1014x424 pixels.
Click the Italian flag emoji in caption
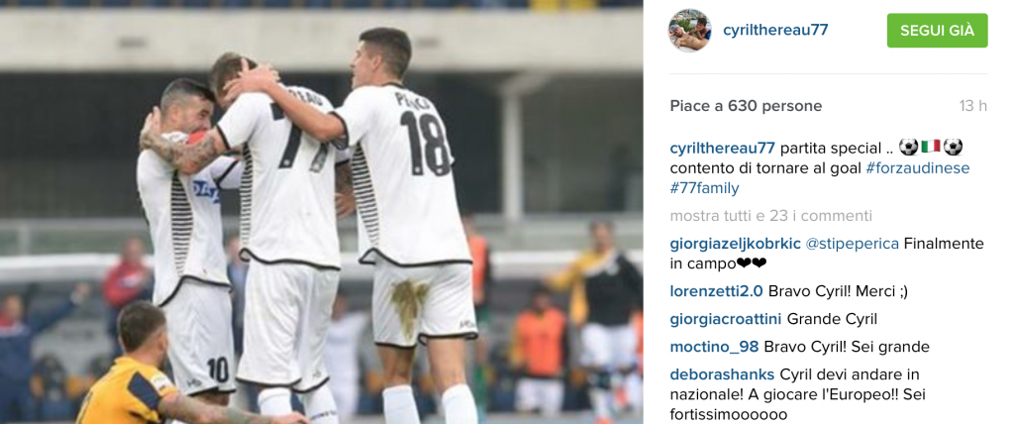point(931,148)
